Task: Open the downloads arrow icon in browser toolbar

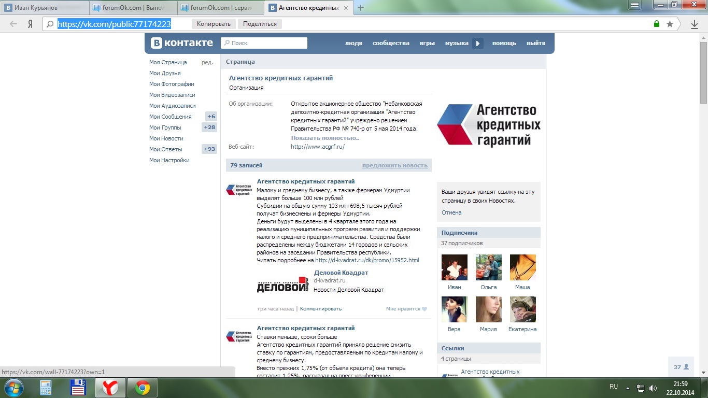Action: 695,24
